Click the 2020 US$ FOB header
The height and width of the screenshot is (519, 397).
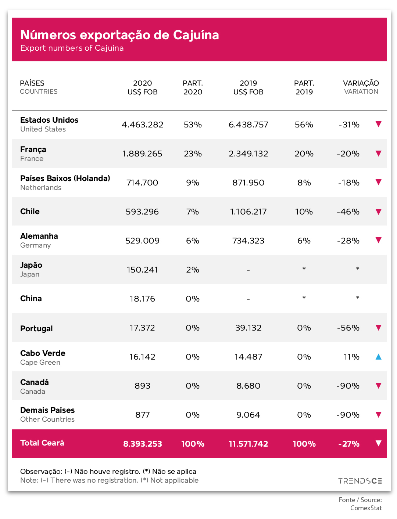point(143,87)
